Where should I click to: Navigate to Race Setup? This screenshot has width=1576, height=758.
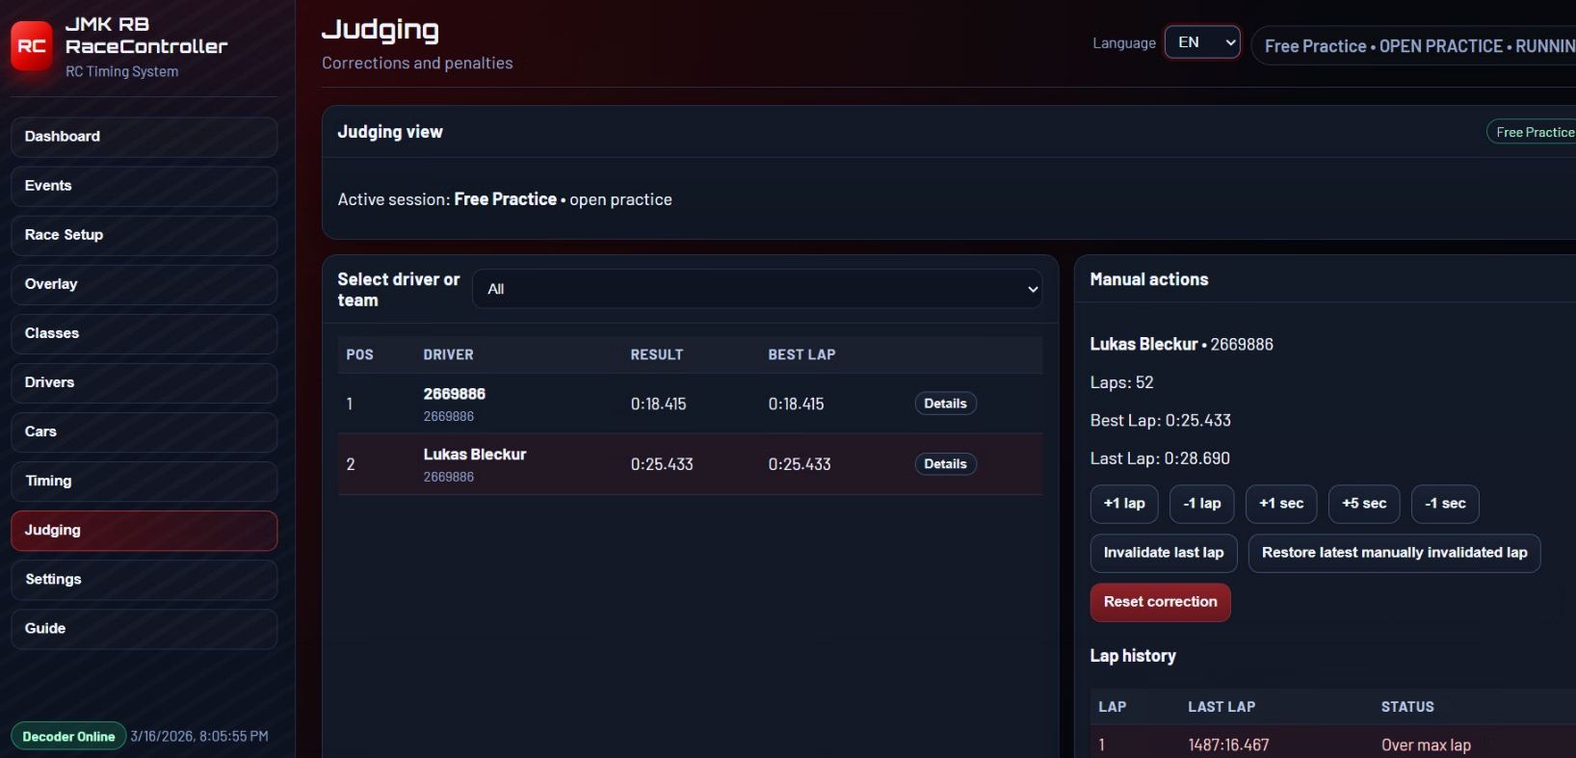[x=144, y=235]
